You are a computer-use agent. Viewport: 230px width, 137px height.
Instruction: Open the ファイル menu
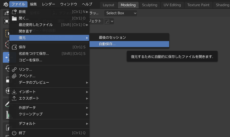point(18,4)
